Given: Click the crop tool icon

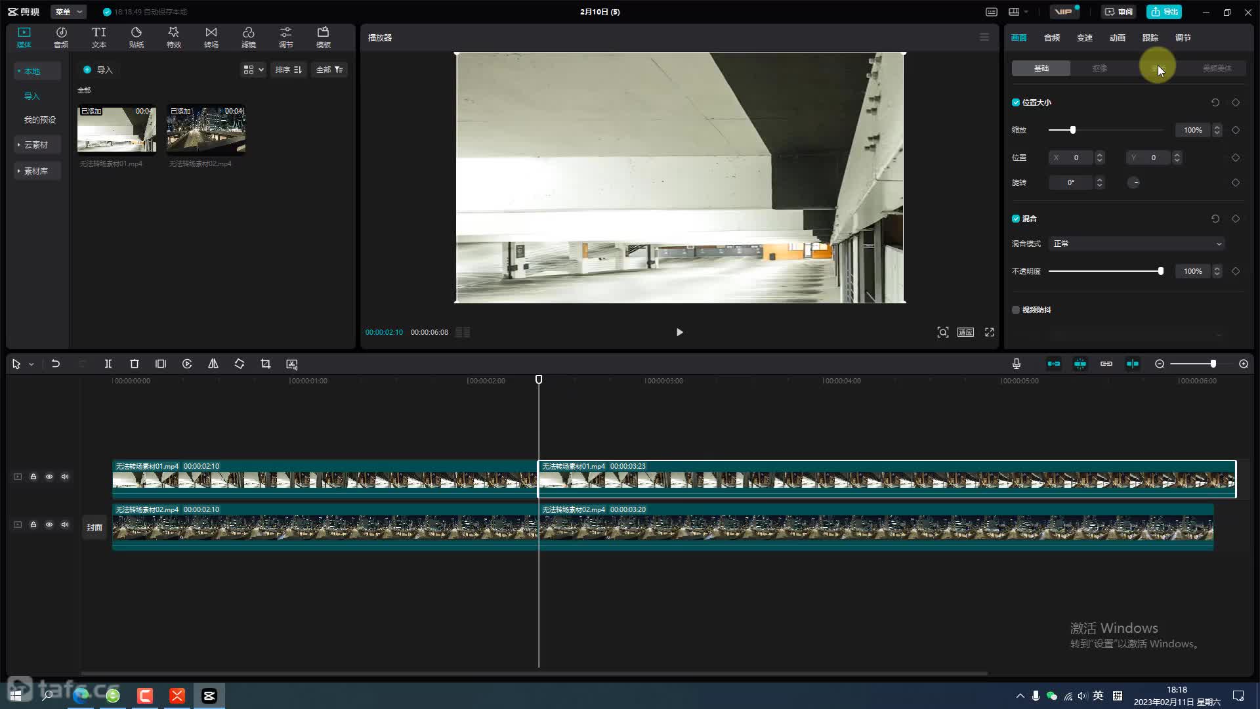Looking at the screenshot, I should [266, 364].
